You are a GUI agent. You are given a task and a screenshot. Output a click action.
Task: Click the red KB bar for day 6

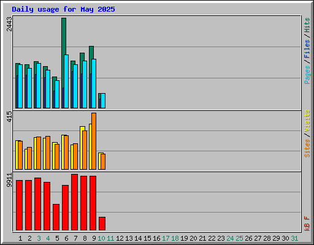pyautogui.click(x=66, y=208)
